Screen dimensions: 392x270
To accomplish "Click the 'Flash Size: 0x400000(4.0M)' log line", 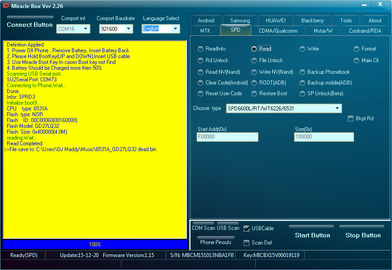I will [x=37, y=132].
